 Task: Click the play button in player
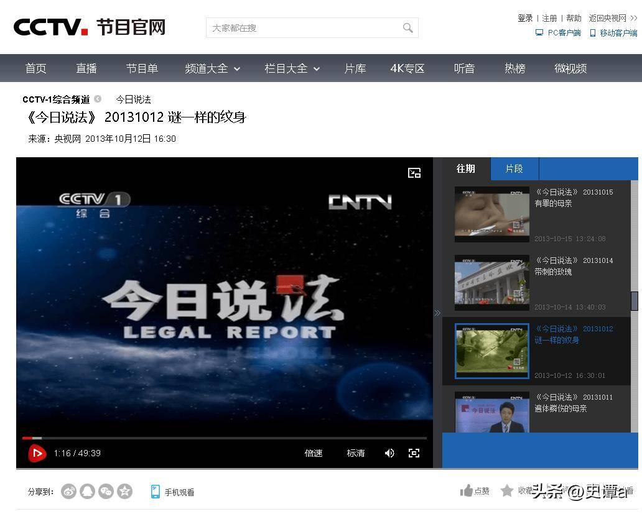[37, 453]
